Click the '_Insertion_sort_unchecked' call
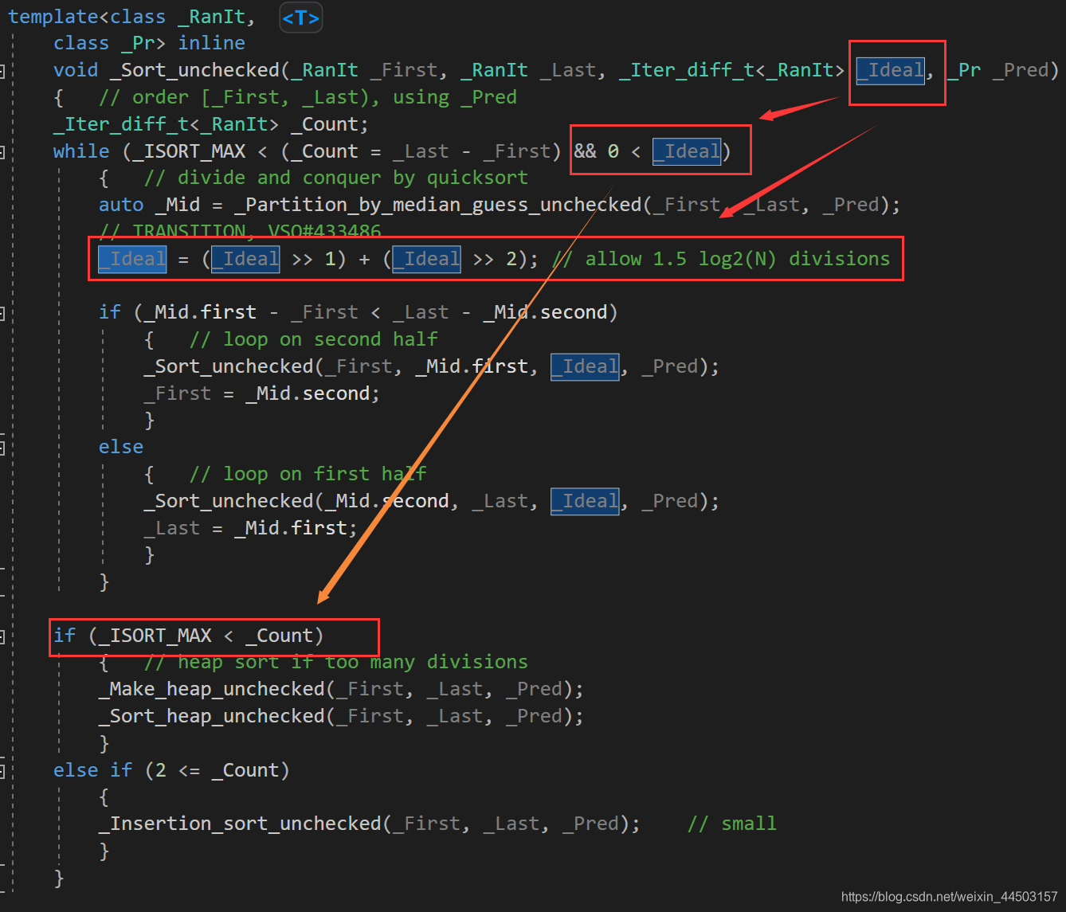This screenshot has width=1066, height=912. pos(240,824)
